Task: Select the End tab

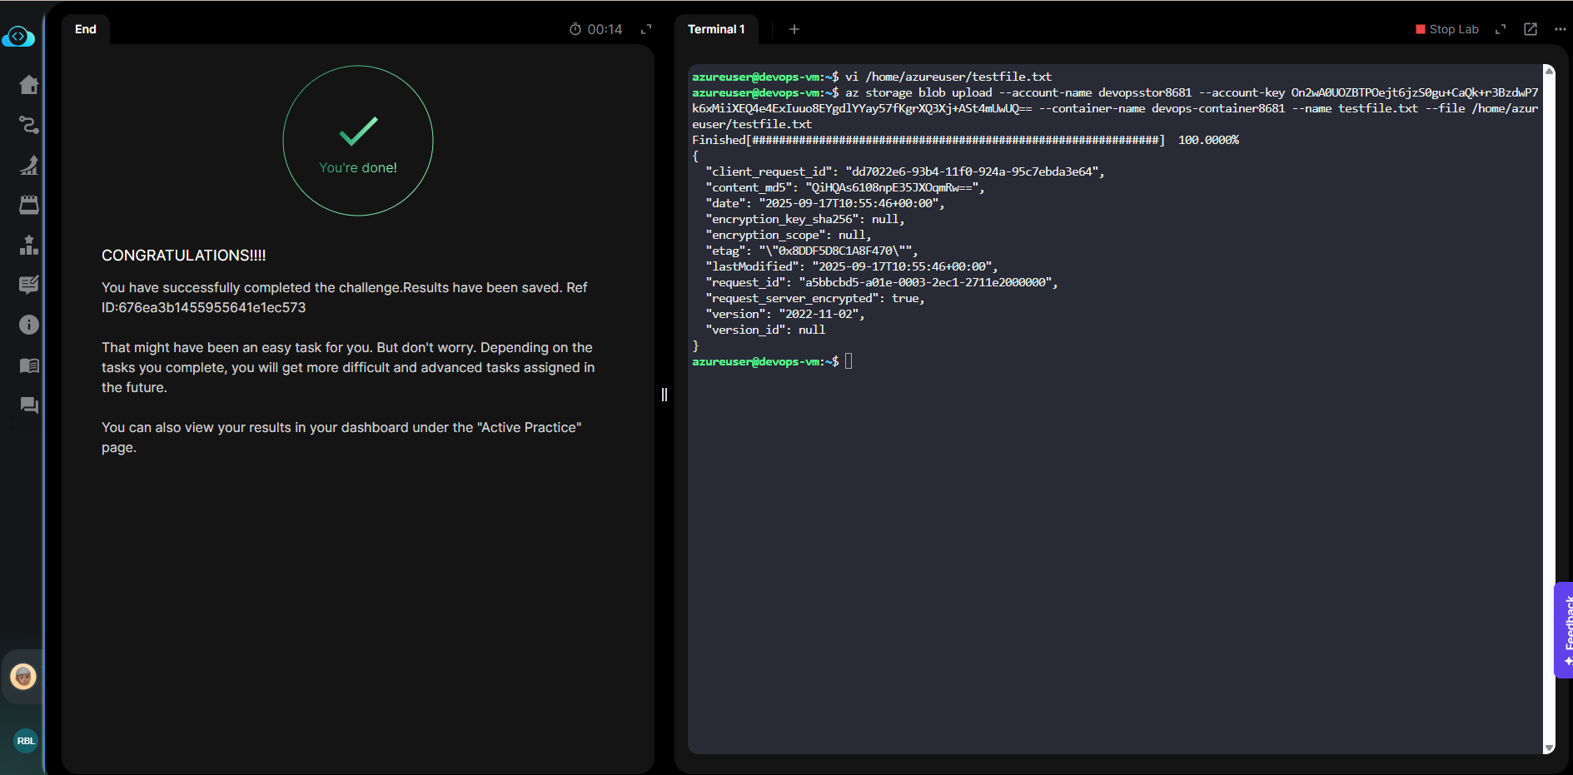Action: [x=86, y=29]
